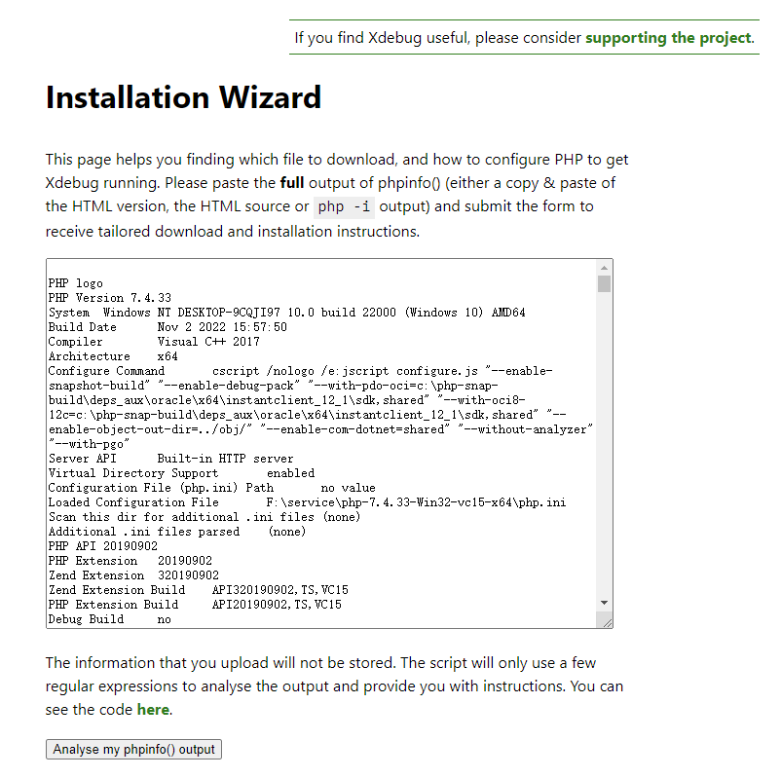Image resolution: width=781 pixels, height=778 pixels.
Task: Click the textarea scrollbar thumb
Action: coord(605,284)
